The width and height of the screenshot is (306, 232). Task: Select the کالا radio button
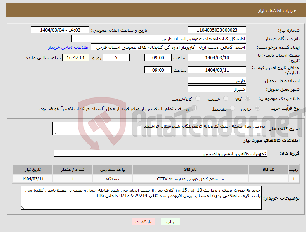tap(247, 99)
